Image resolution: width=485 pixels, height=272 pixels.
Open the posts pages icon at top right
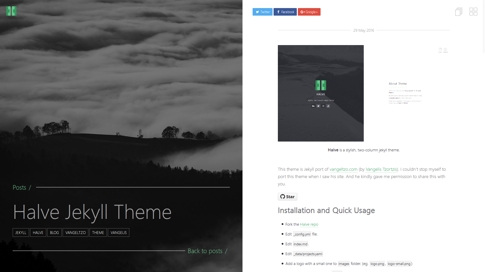[x=458, y=12]
